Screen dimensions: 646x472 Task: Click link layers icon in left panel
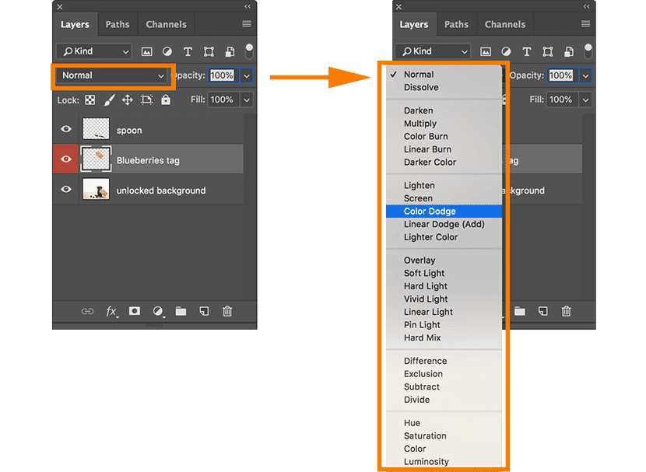coord(87,311)
